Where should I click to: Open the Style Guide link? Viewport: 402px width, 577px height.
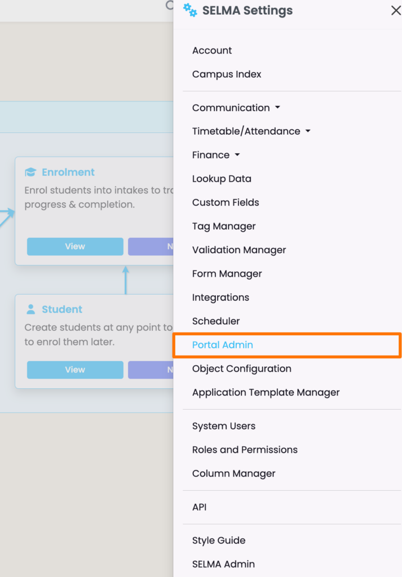[x=219, y=540]
